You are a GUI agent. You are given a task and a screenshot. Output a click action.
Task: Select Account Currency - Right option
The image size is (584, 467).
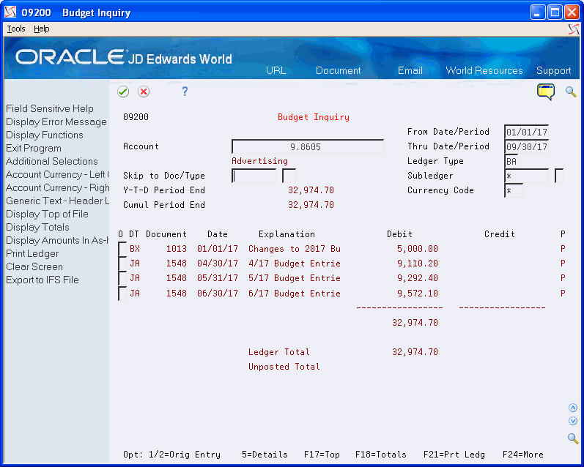[x=57, y=187]
